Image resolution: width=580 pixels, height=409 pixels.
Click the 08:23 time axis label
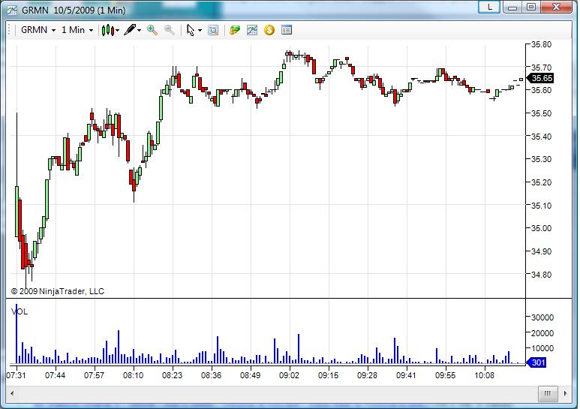click(173, 375)
